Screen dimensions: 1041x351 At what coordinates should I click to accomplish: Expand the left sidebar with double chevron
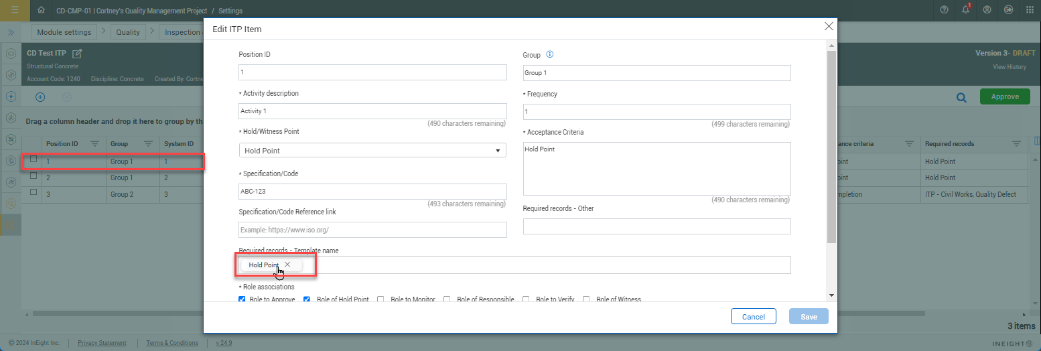click(x=11, y=32)
